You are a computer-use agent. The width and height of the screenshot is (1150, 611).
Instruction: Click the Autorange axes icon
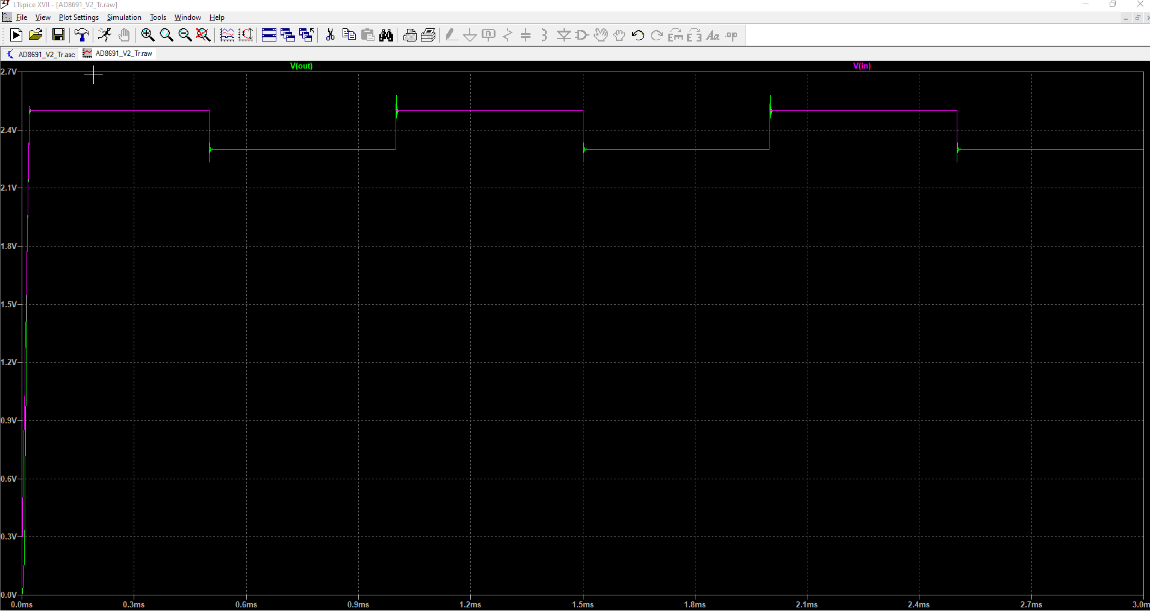246,35
